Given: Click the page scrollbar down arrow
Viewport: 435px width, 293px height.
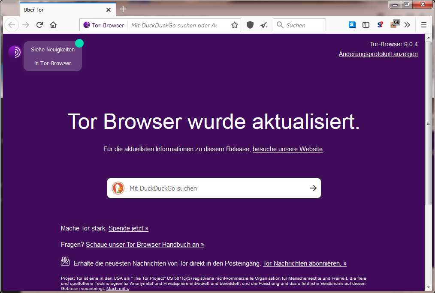Looking at the screenshot, I should click(x=428, y=288).
